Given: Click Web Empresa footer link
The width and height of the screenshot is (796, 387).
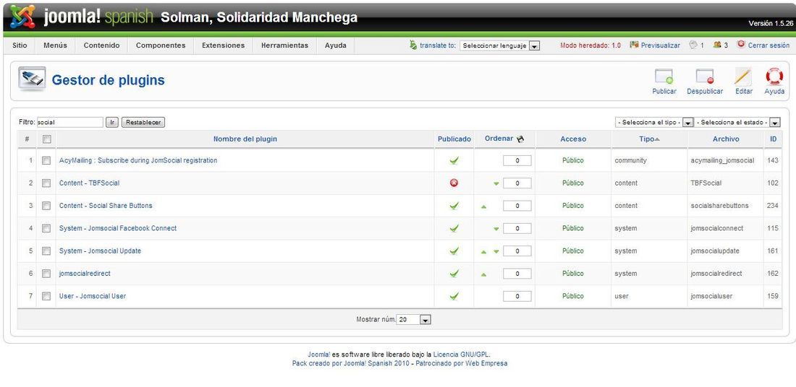Looking at the screenshot, I should (486, 364).
